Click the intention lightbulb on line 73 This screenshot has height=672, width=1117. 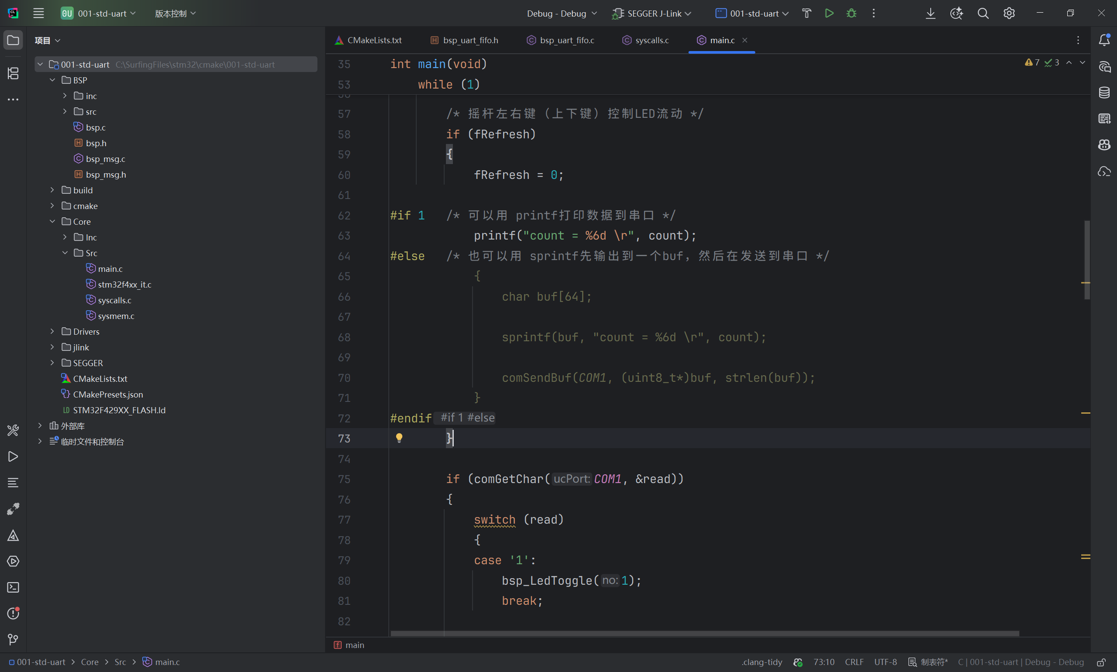click(x=399, y=438)
